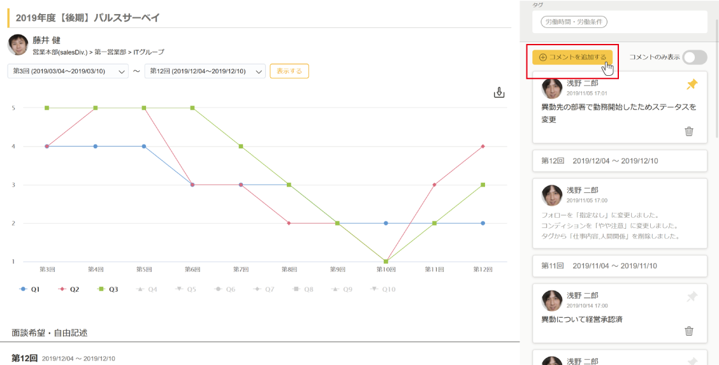Viewport: 719px width, 365px height.
Task: Toggle the Q3 green legend item
Action: click(x=108, y=289)
